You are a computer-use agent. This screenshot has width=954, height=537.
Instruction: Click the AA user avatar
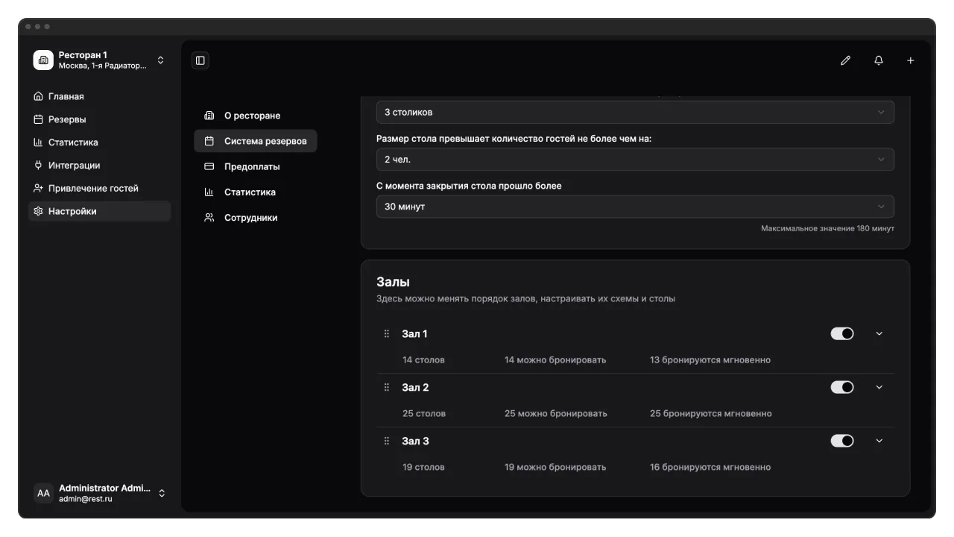tap(43, 493)
